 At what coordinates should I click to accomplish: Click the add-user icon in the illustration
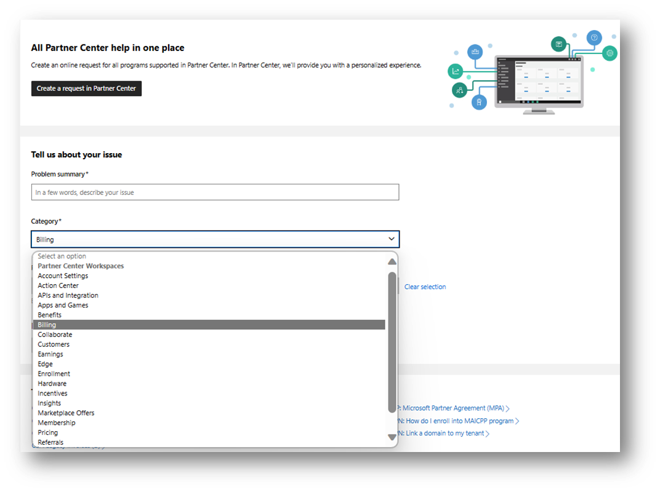pyautogui.click(x=459, y=90)
